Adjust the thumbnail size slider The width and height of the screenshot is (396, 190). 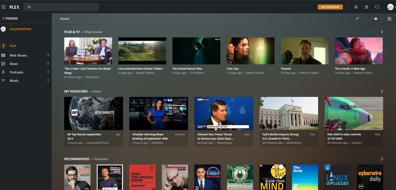pos(376,19)
